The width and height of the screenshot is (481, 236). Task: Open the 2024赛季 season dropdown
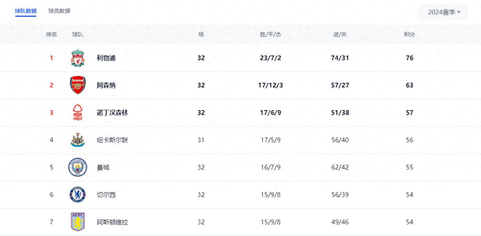click(x=443, y=12)
